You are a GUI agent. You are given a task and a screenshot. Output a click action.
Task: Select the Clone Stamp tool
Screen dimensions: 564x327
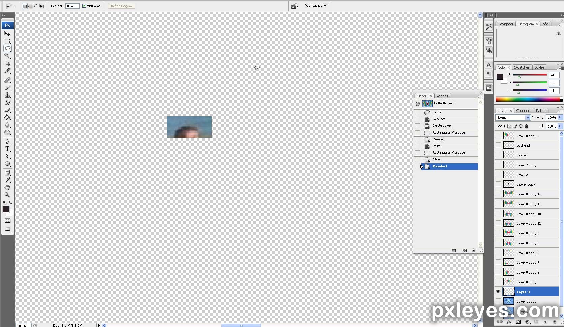(7, 95)
